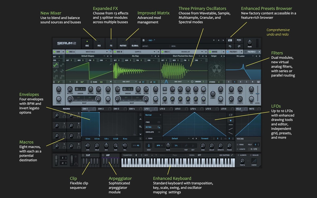The height and width of the screenshot is (198, 317).
Task: Open the MATRIX tab
Action: (x=123, y=43)
